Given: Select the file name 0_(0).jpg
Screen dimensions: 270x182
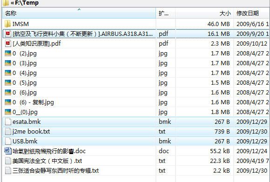Looking at the screenshot, I should [x=25, y=112].
